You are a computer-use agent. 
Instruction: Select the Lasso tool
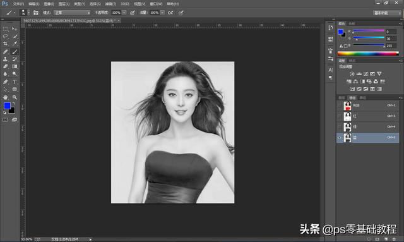5,37
